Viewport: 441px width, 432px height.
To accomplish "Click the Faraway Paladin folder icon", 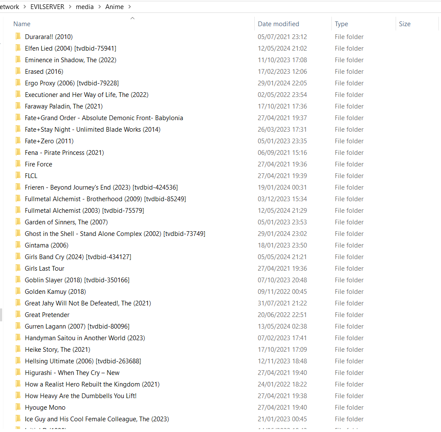I will pyautogui.click(x=18, y=106).
